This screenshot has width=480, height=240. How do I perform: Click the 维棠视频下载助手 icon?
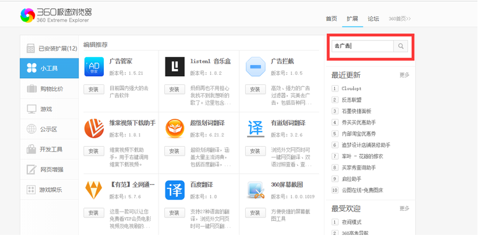(x=94, y=128)
